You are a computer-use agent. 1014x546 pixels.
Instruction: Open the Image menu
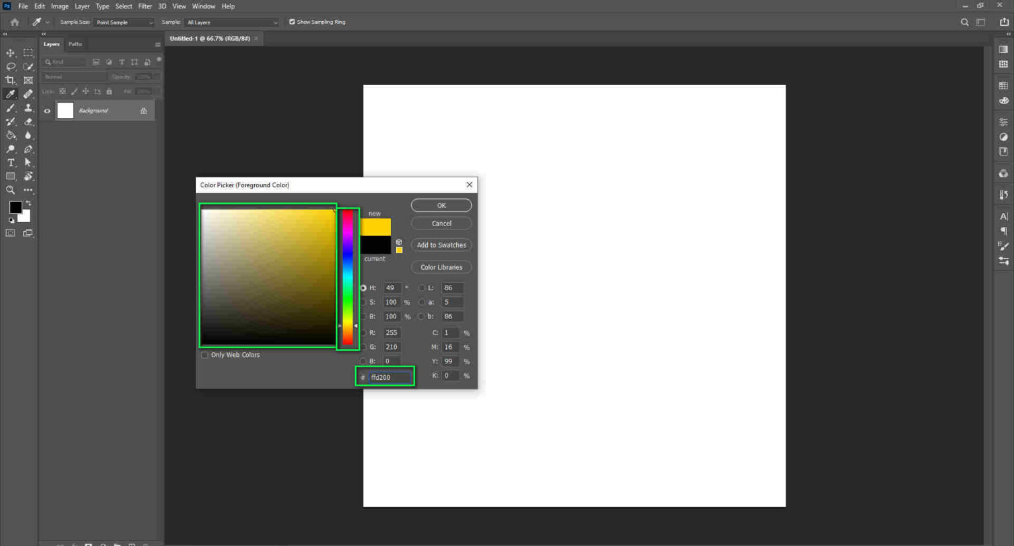point(59,6)
